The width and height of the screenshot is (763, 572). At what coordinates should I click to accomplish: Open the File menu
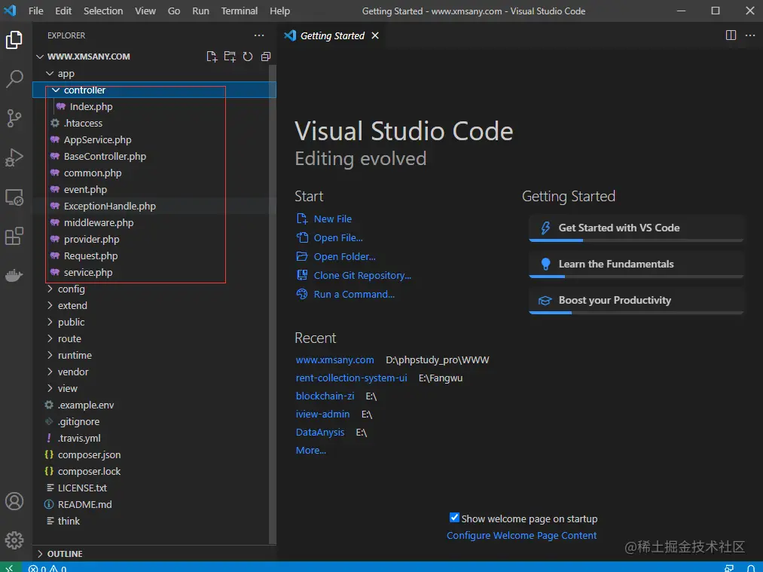click(35, 11)
